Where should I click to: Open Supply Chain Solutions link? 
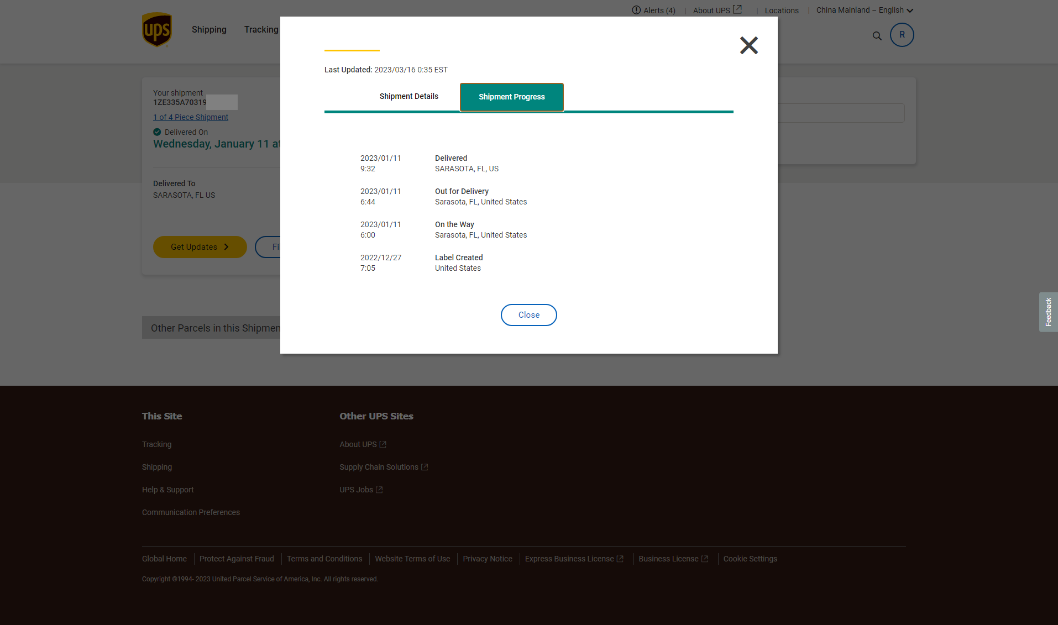pos(384,467)
